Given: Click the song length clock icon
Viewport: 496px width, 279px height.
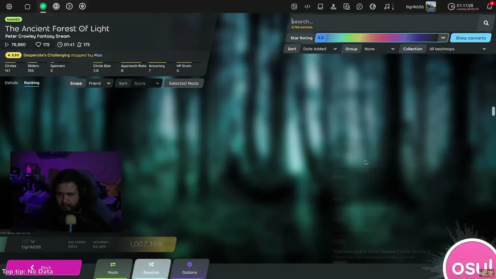Looking at the screenshot, I should (x=60, y=45).
